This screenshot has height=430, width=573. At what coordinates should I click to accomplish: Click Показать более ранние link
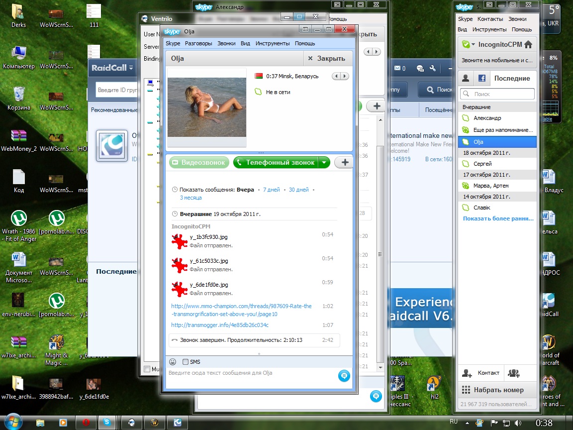pyautogui.click(x=498, y=218)
